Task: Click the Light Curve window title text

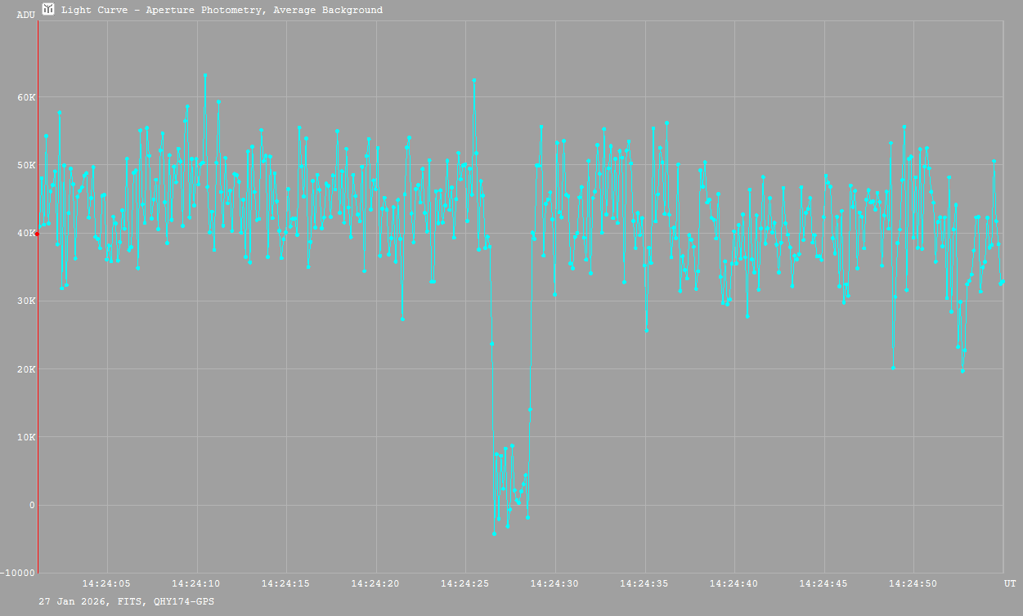Action: [222, 10]
